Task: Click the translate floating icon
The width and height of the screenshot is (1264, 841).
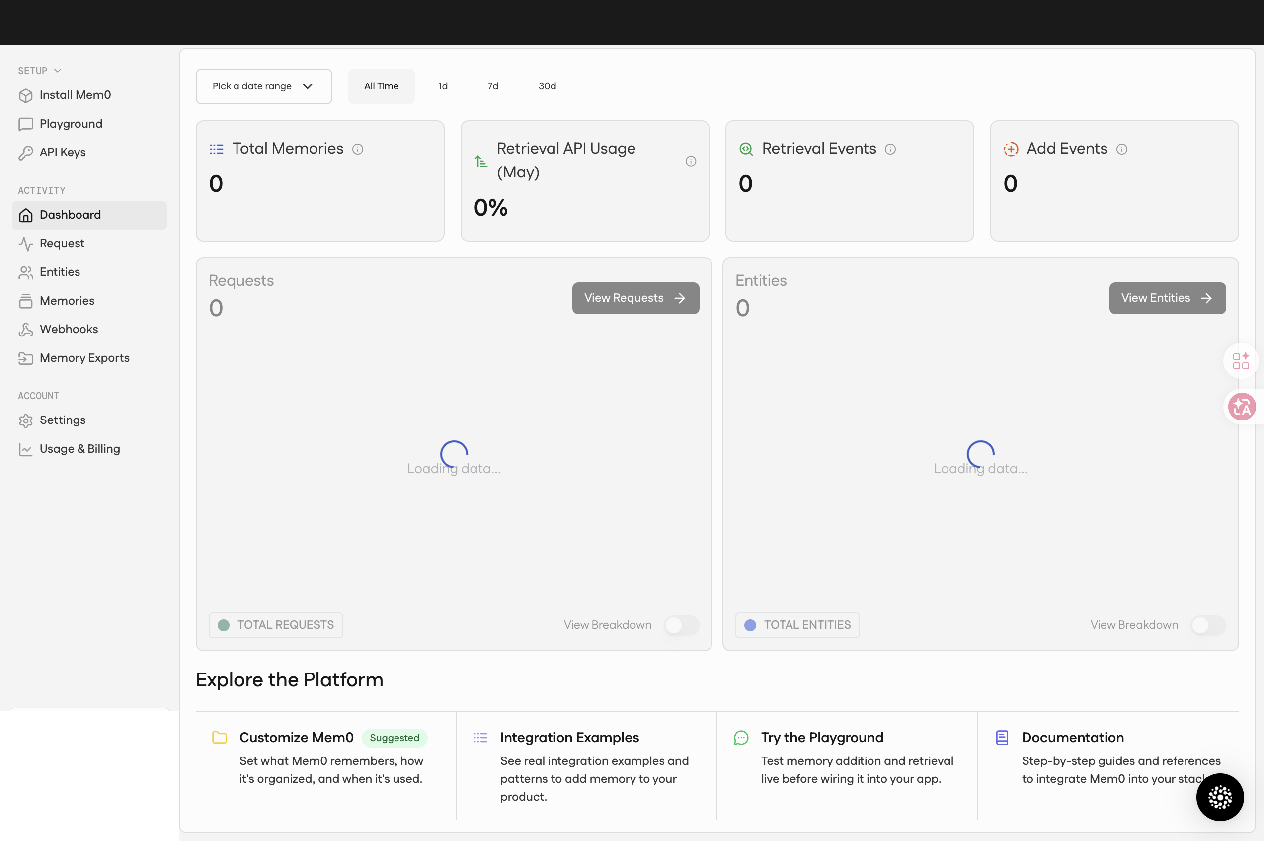Action: (1242, 407)
